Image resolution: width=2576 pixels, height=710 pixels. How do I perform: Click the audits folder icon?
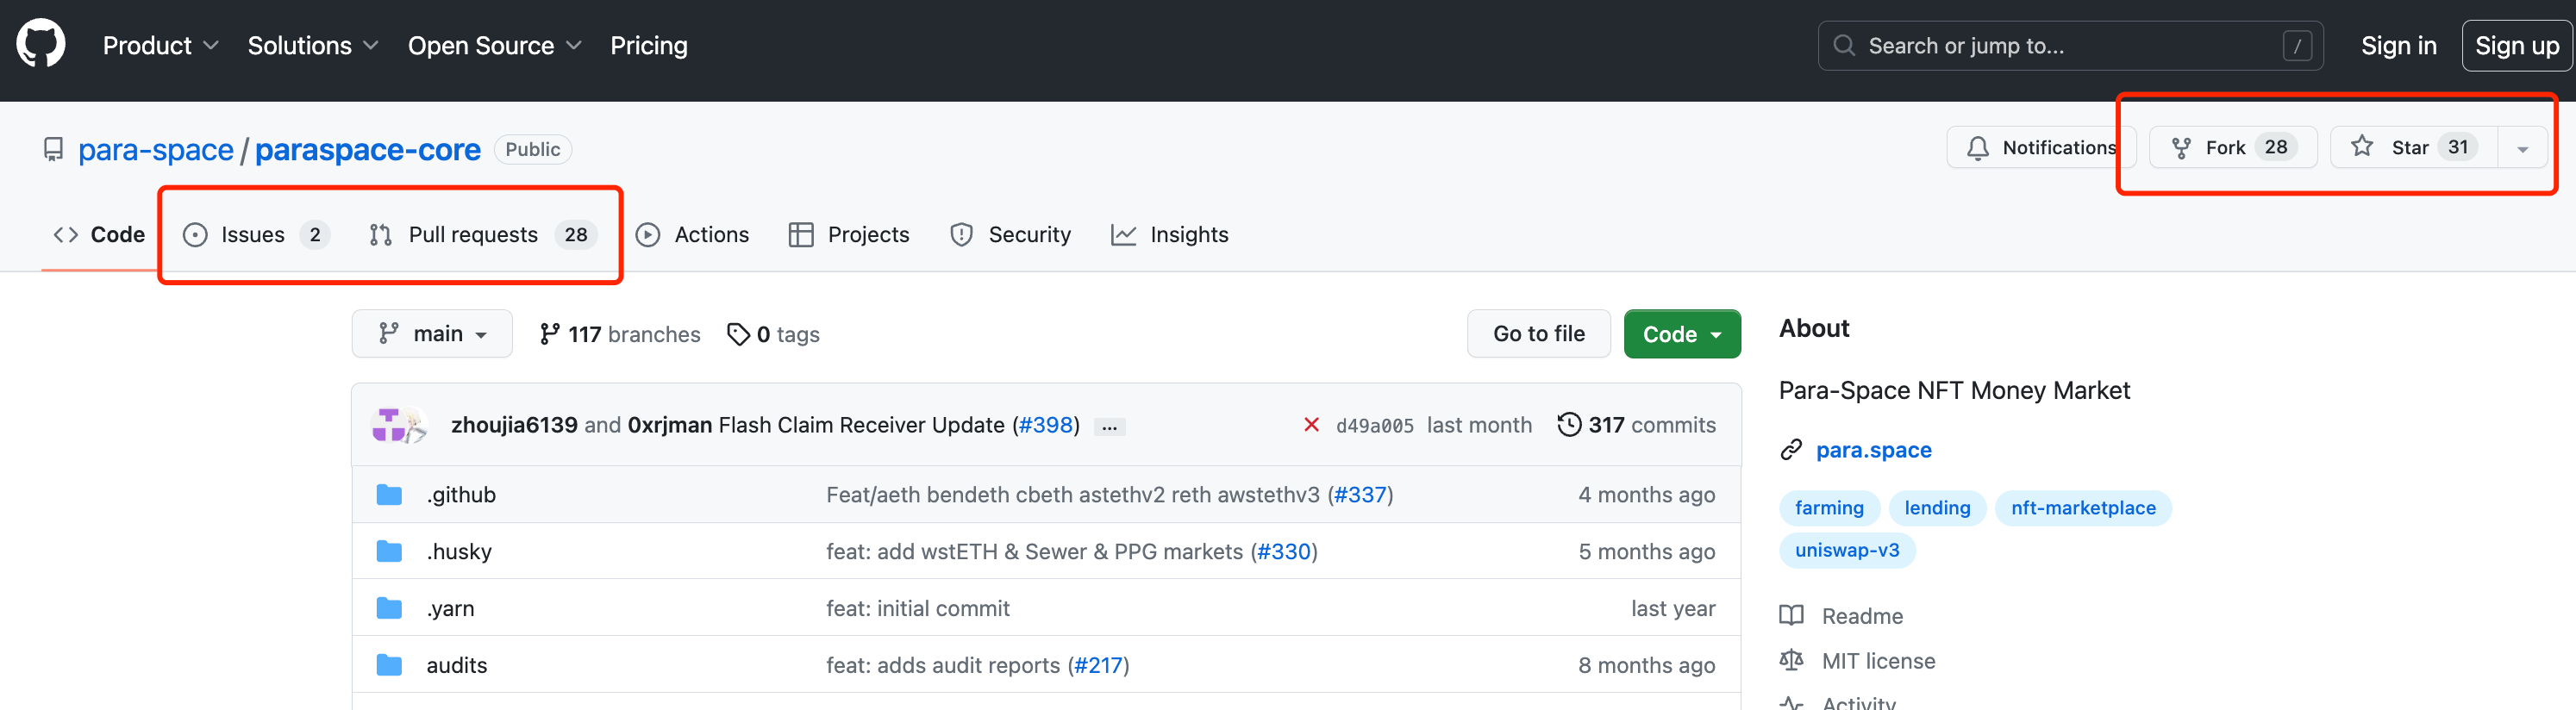pyautogui.click(x=389, y=666)
